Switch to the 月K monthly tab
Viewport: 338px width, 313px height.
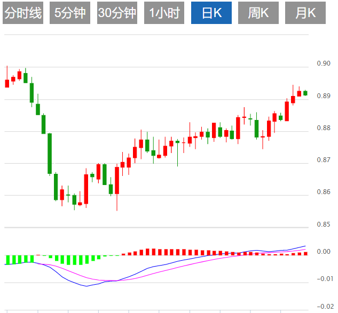click(x=305, y=13)
